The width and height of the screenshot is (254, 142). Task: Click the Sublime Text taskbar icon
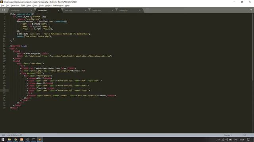pyautogui.click(x=40, y=140)
